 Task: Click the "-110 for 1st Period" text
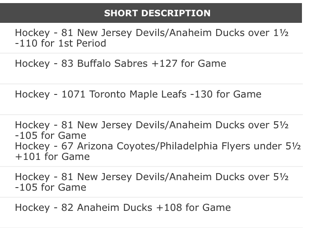coord(60,43)
